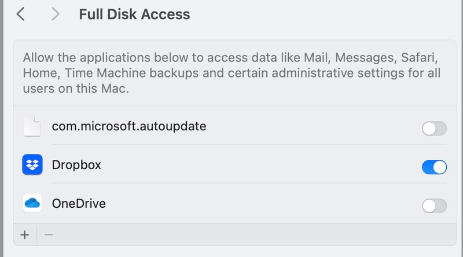Click the com.microsoft.autoupdate document icon

[32, 126]
